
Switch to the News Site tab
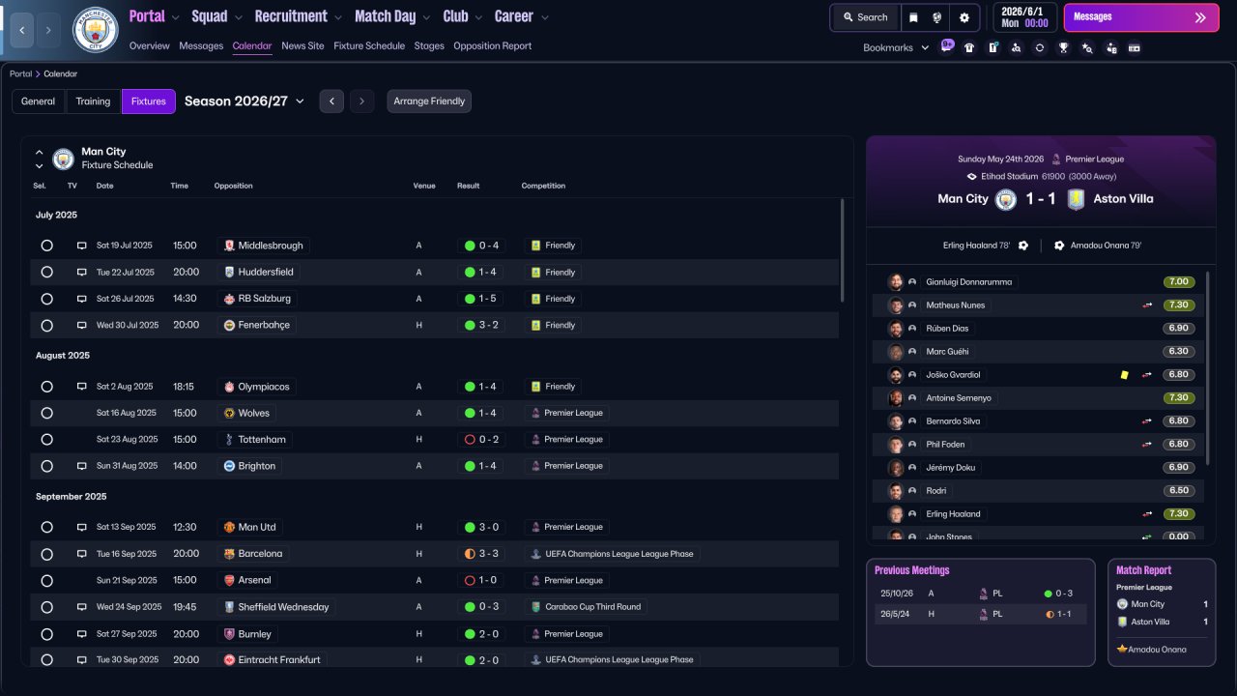click(302, 45)
